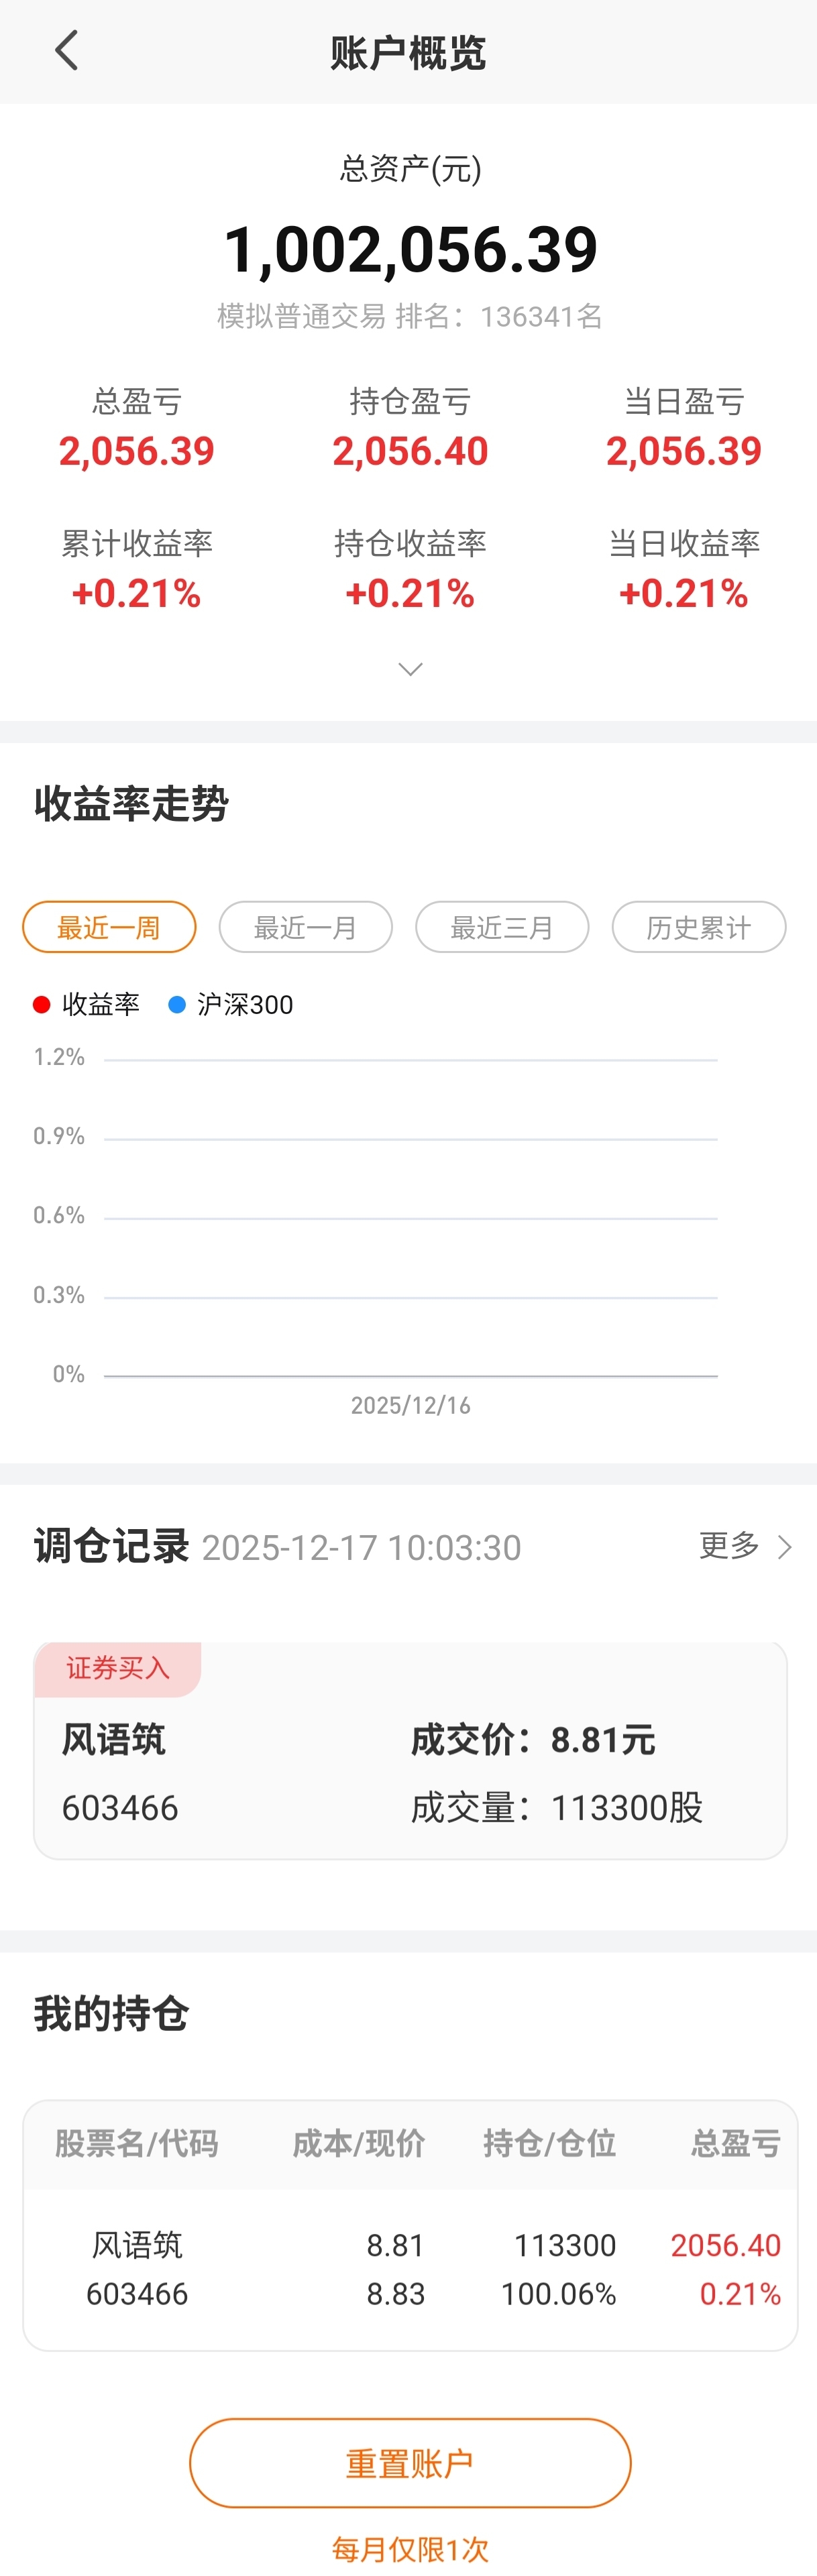Open 更多 rebalancing records
The width and height of the screenshot is (817, 2576).
click(x=729, y=1546)
